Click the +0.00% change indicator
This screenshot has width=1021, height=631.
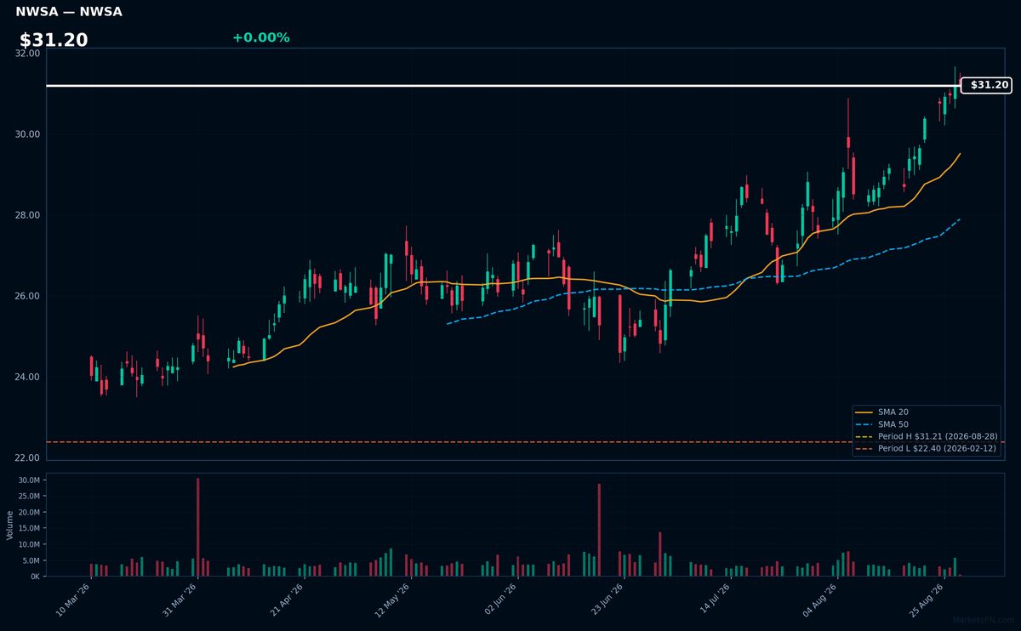260,37
